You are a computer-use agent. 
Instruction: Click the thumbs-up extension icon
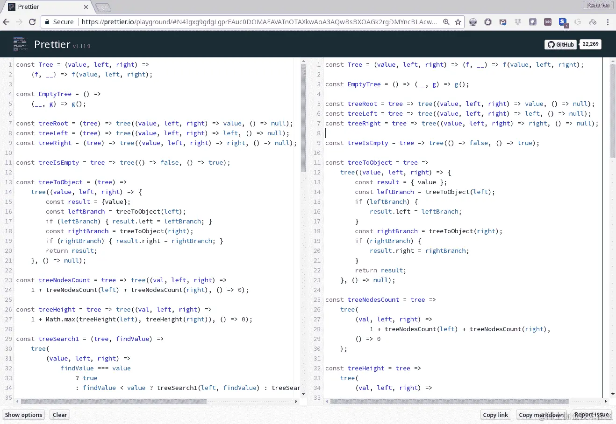(488, 22)
